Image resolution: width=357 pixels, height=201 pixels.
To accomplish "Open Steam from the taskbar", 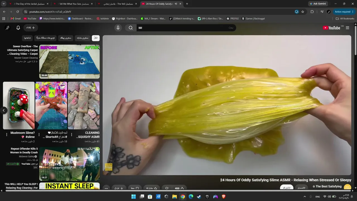I will pyautogui.click(x=199, y=197).
